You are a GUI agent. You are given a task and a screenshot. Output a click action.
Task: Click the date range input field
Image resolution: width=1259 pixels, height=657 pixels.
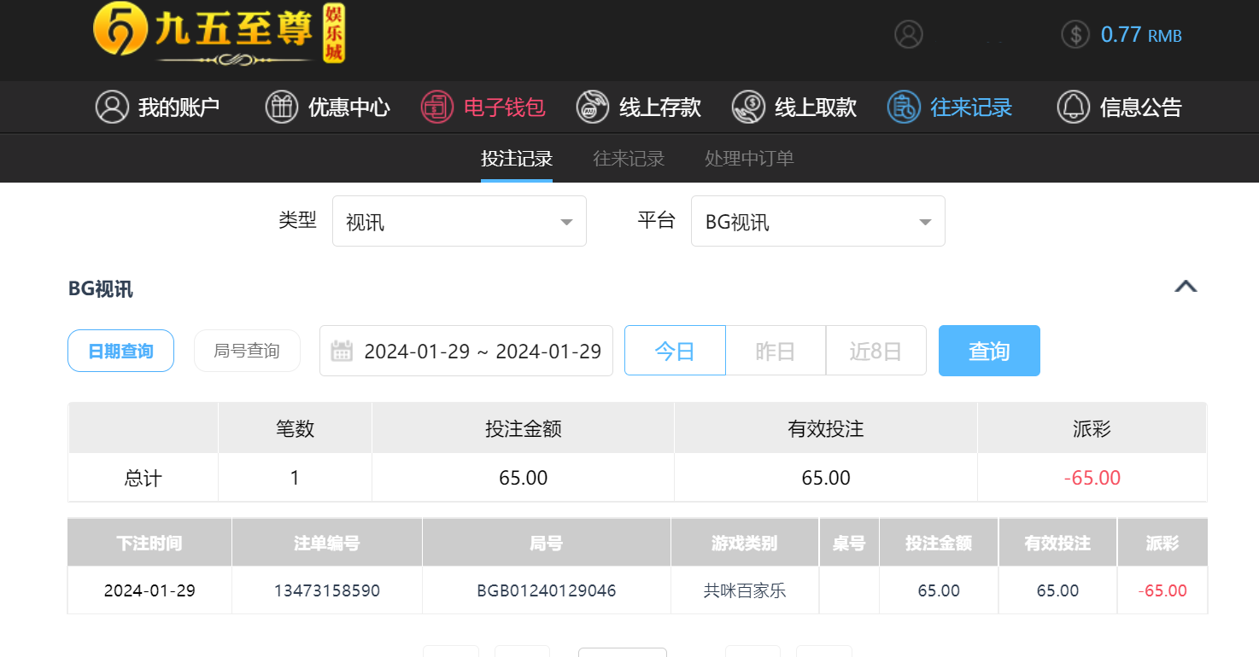coord(466,351)
